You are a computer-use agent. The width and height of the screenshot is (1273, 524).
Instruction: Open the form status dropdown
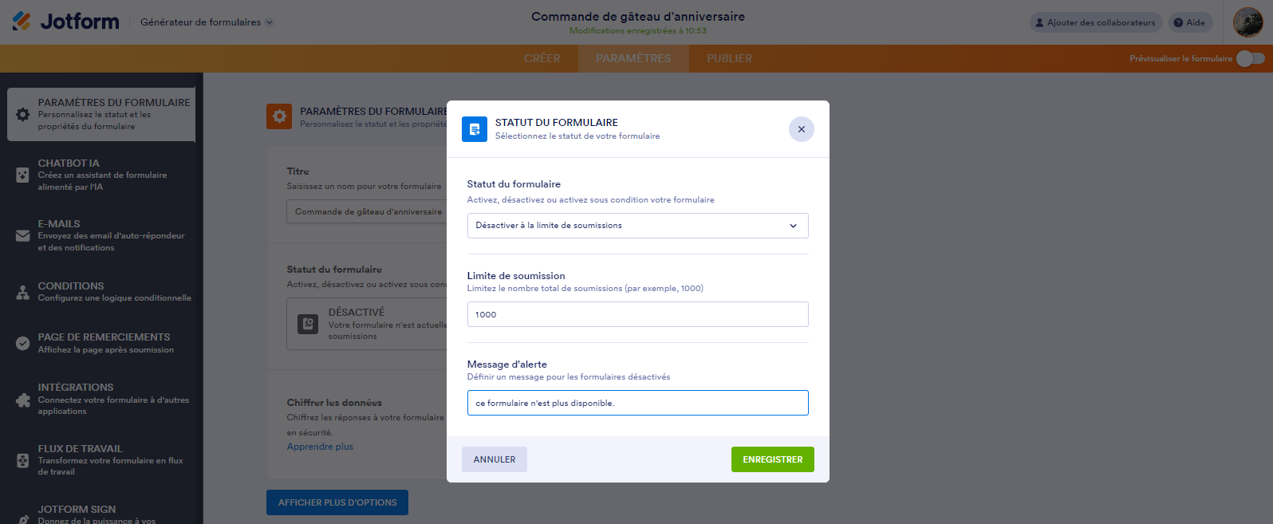637,226
